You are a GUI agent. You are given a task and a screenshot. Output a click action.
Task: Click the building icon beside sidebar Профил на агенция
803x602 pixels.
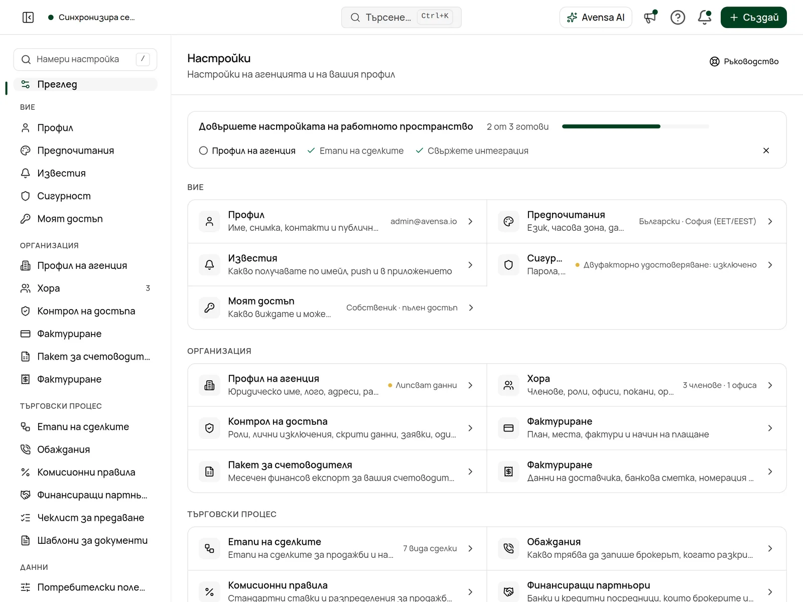click(26, 265)
